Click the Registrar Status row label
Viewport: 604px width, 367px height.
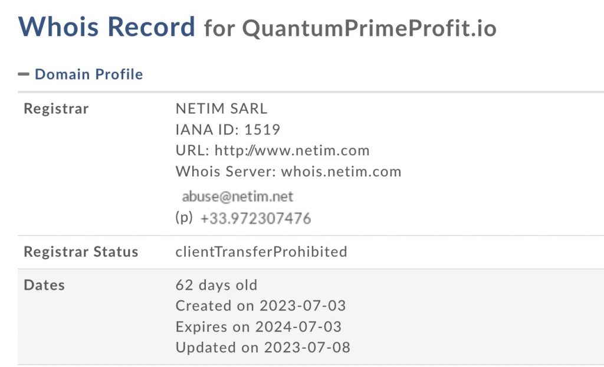pos(81,252)
